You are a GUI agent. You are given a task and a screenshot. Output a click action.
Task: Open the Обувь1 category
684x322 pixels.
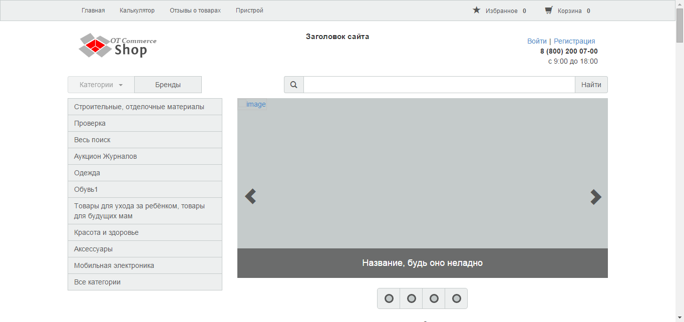pyautogui.click(x=145, y=189)
